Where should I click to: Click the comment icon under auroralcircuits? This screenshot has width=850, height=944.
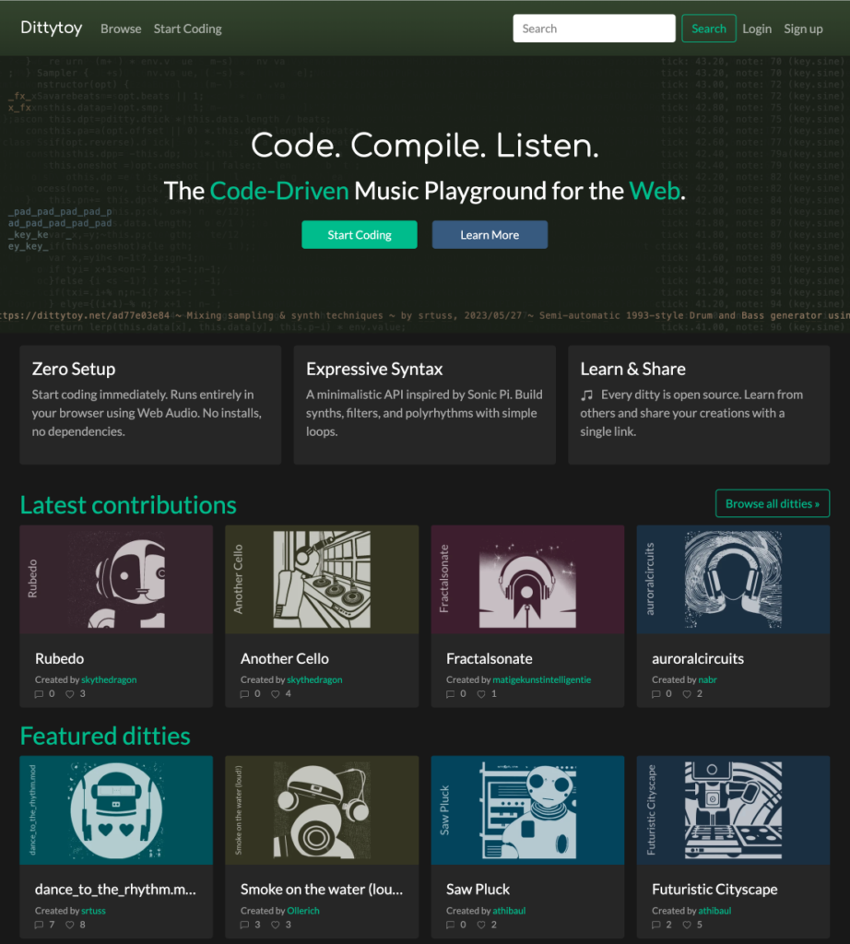click(x=656, y=693)
